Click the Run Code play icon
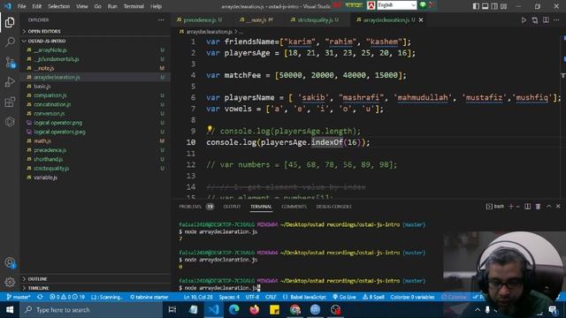 [x=524, y=20]
